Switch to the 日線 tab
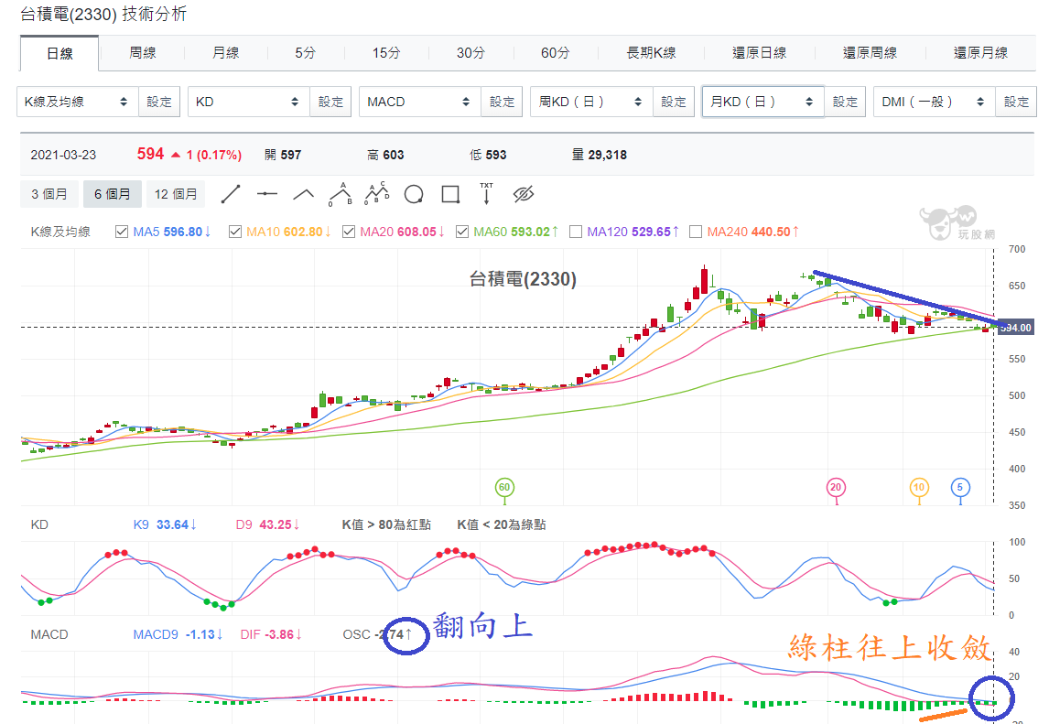 [59, 53]
